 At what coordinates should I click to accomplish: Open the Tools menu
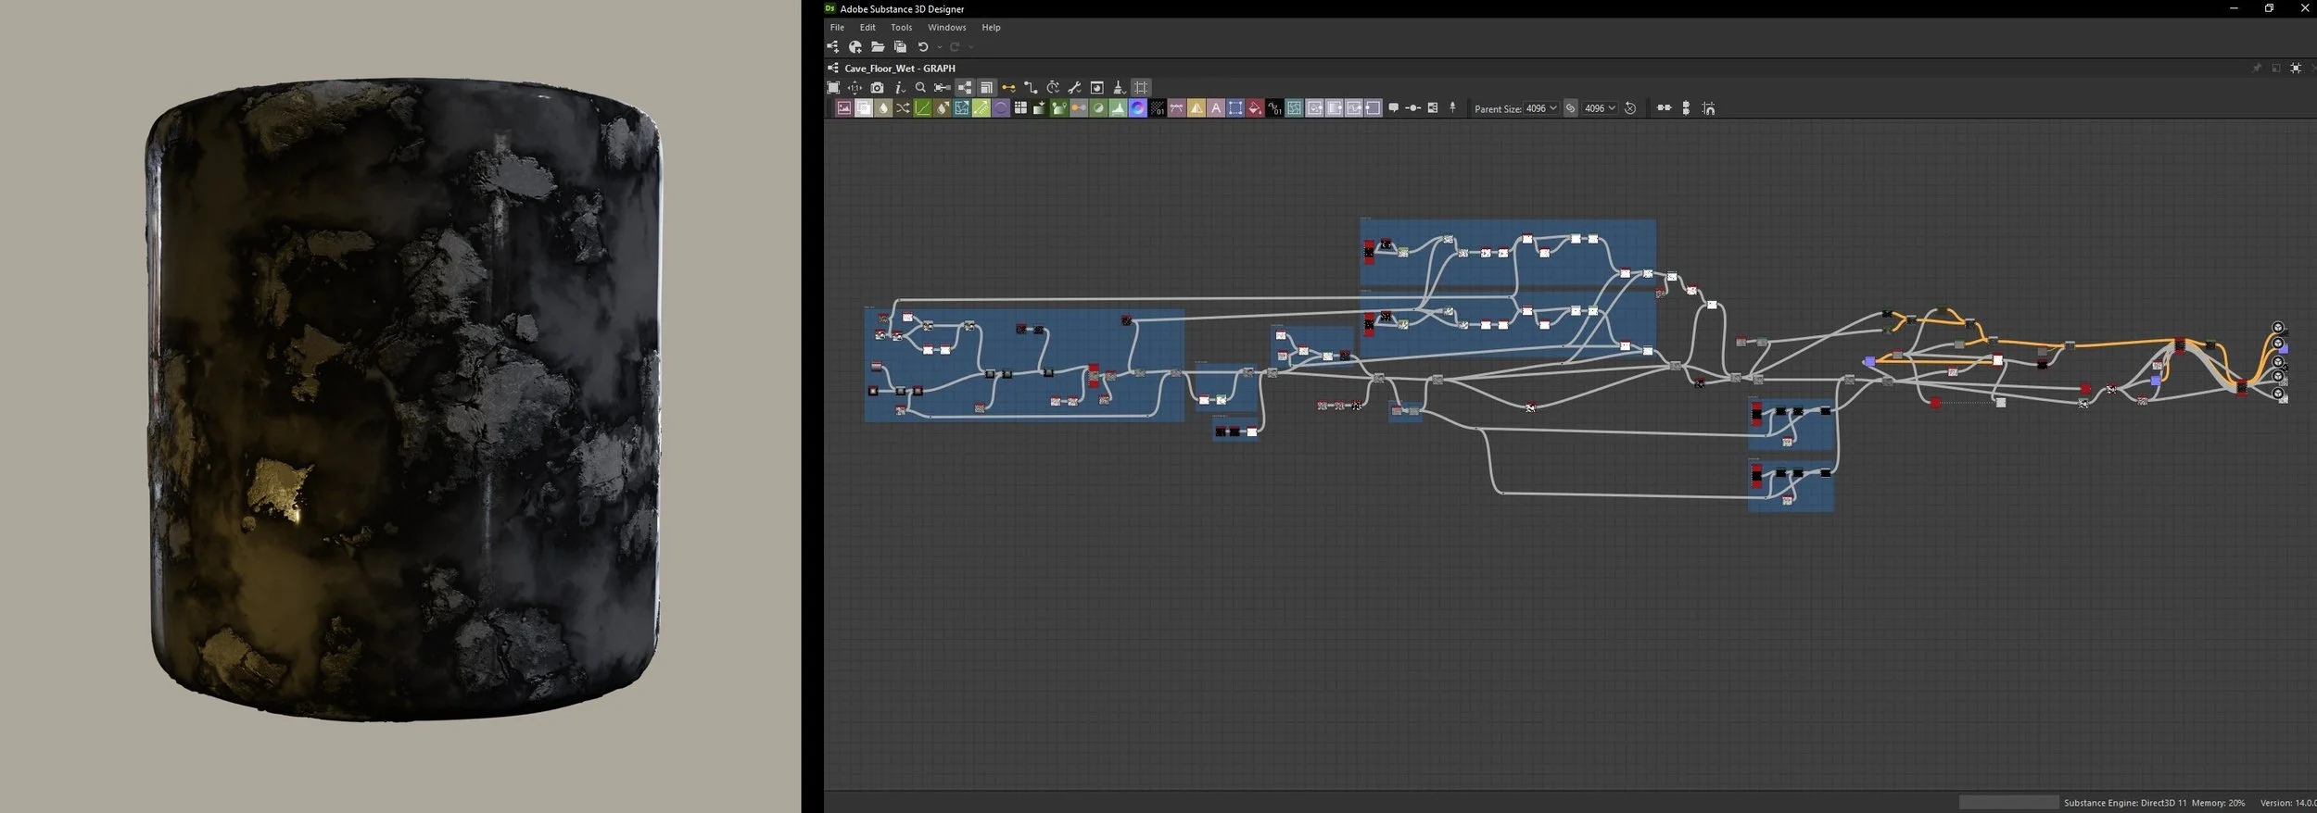pos(901,28)
